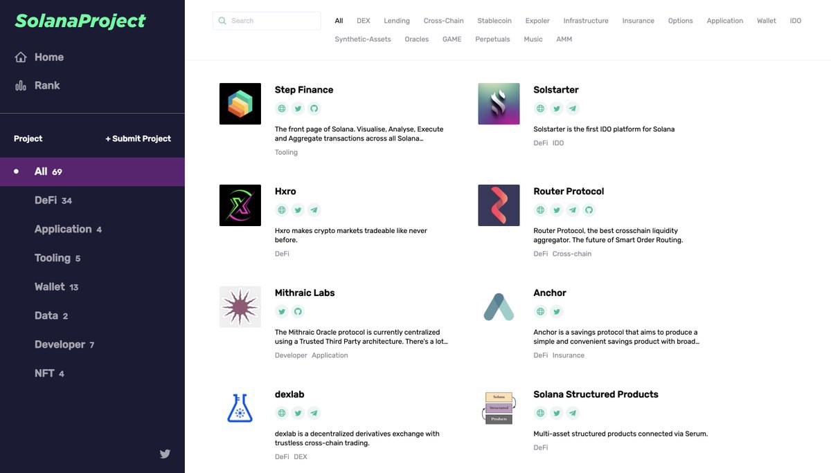Open Hxro website globe icon

pyautogui.click(x=282, y=210)
